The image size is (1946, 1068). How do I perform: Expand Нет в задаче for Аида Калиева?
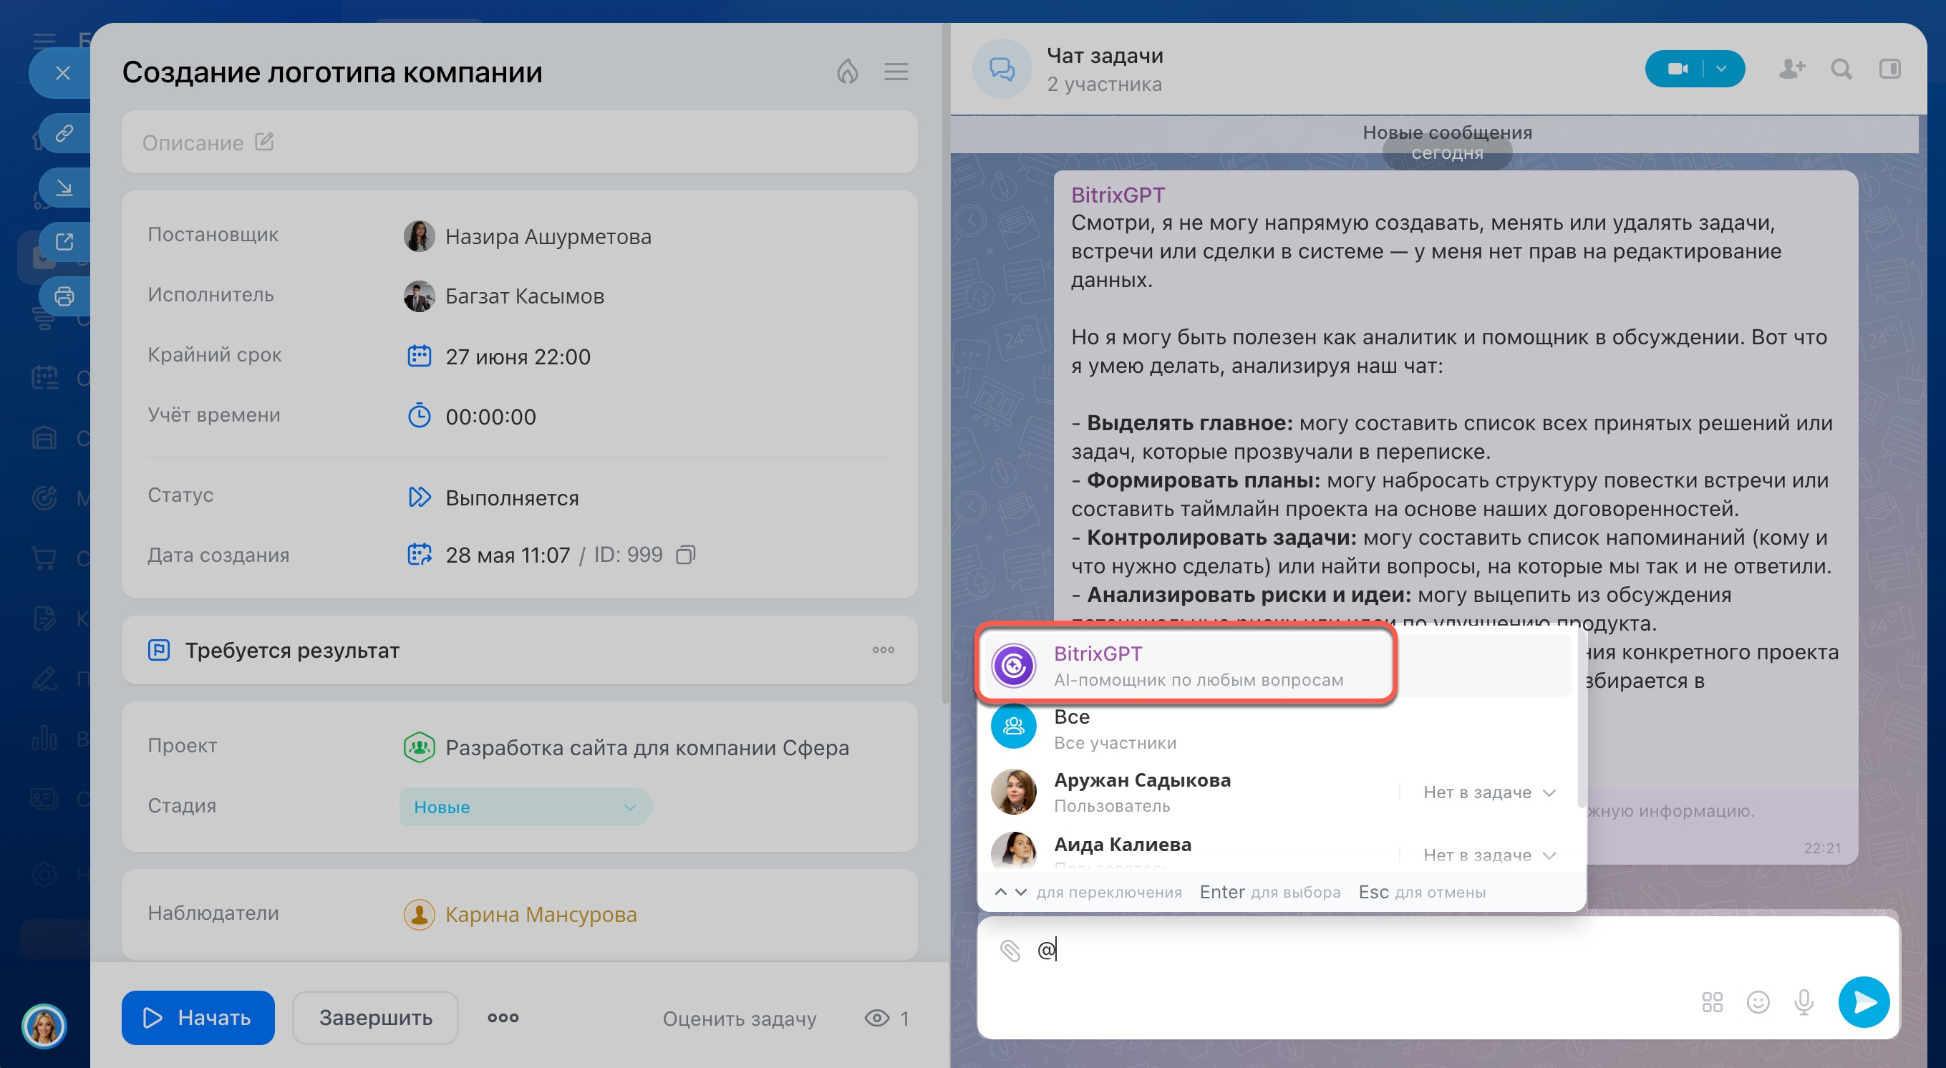click(1489, 855)
